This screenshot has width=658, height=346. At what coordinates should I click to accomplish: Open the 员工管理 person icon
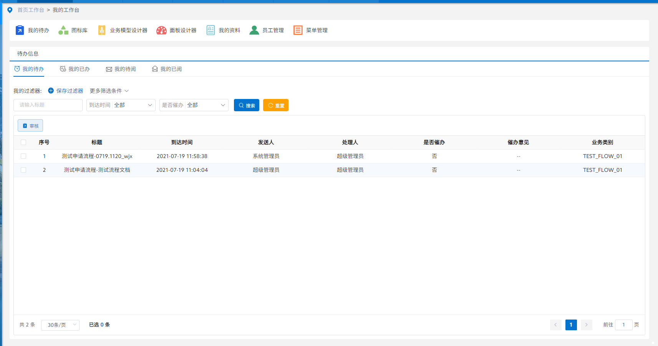[254, 30]
